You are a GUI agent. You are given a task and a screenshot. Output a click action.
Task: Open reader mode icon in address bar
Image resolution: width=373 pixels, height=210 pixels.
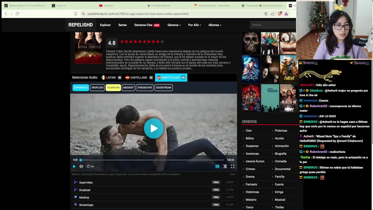pyautogui.click(x=266, y=14)
